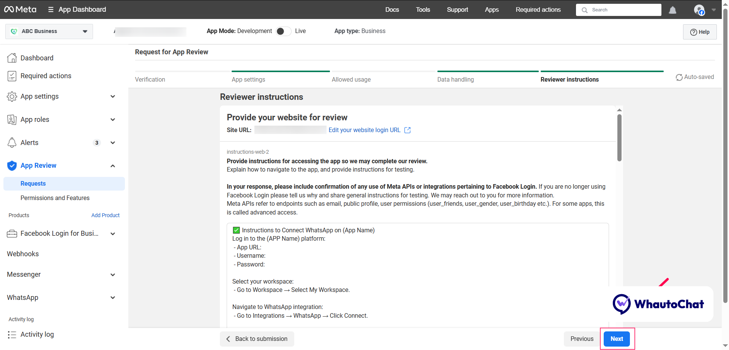This screenshot has width=729, height=350.
Task: Click the Alerts bell icon in sidebar
Action: coord(12,142)
